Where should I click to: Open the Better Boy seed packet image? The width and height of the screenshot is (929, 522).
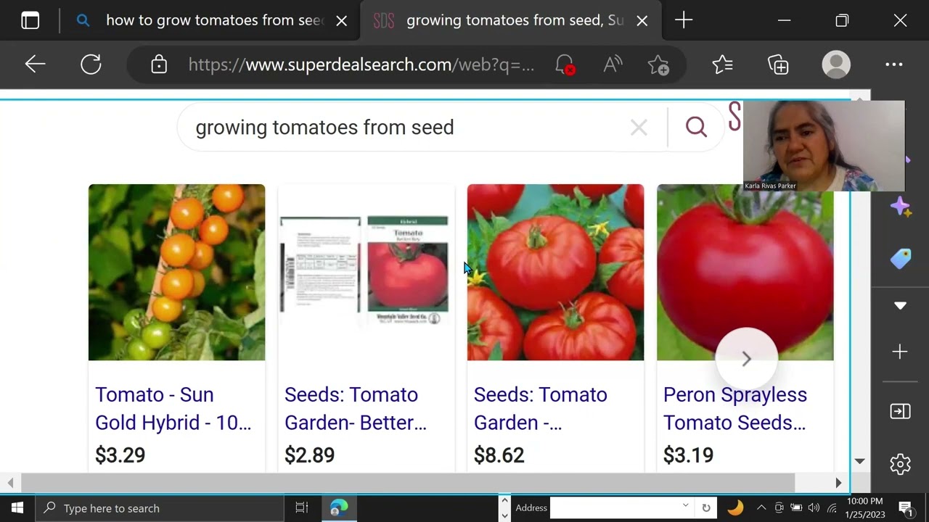[366, 272]
